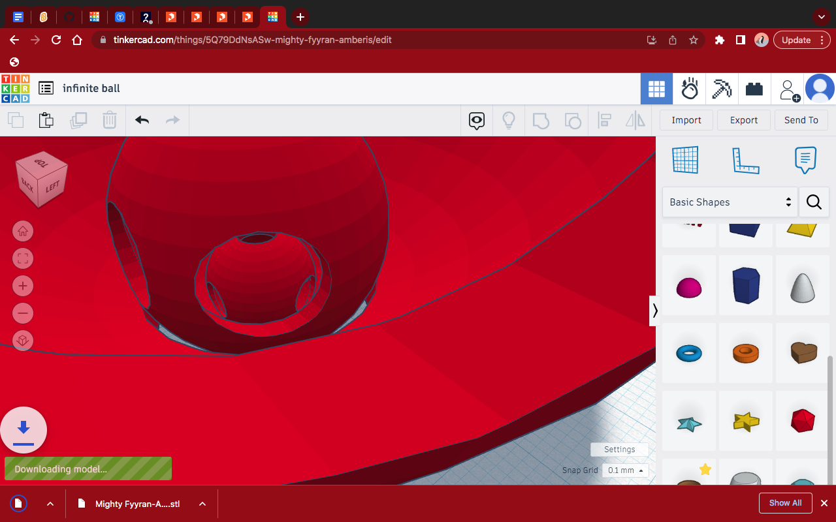The height and width of the screenshot is (522, 836).
Task: Switch to Minecraft blocks mode
Action: click(722, 89)
